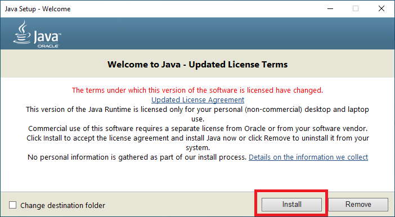Click Remove to uninstall Java
Screen dimensions: 395x217
pyautogui.click(x=358, y=204)
